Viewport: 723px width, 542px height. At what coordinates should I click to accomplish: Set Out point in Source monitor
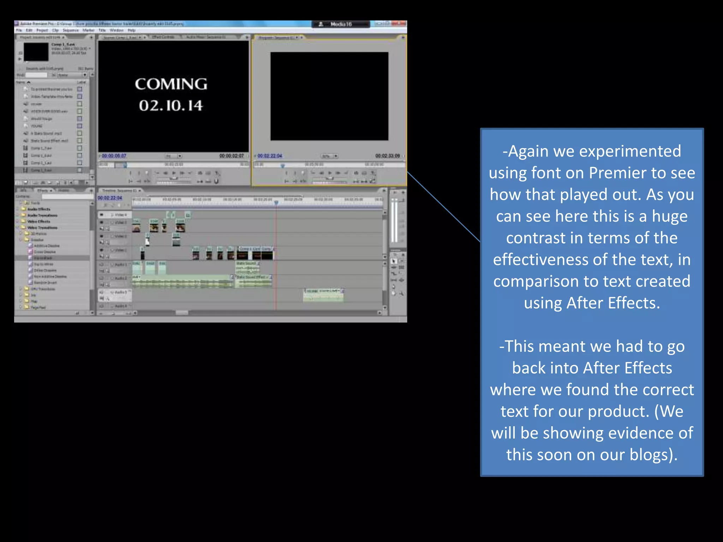point(139,173)
